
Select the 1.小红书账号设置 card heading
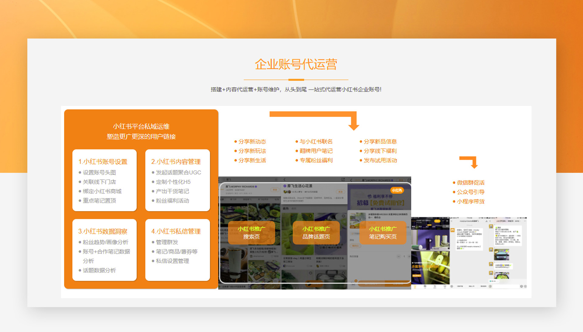(x=103, y=162)
